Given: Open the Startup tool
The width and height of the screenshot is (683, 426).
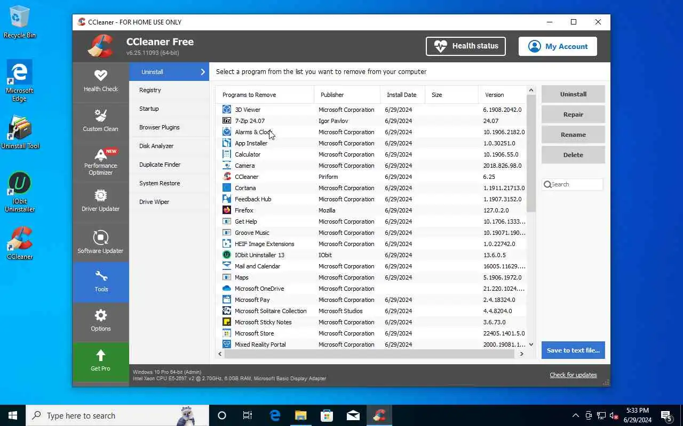Looking at the screenshot, I should (x=169, y=109).
